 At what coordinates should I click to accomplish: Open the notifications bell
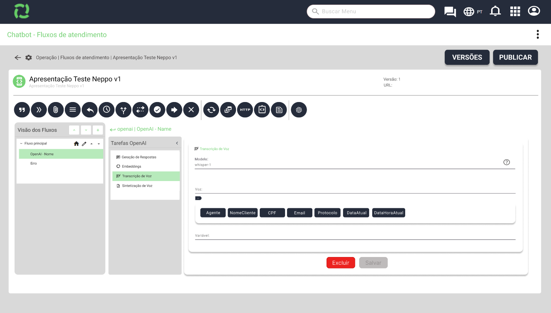pyautogui.click(x=495, y=12)
